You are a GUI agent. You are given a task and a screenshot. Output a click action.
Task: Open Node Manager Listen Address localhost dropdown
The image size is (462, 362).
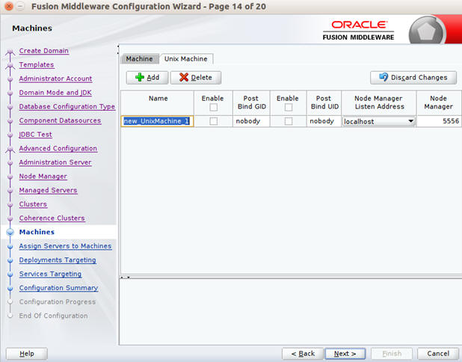[410, 121]
